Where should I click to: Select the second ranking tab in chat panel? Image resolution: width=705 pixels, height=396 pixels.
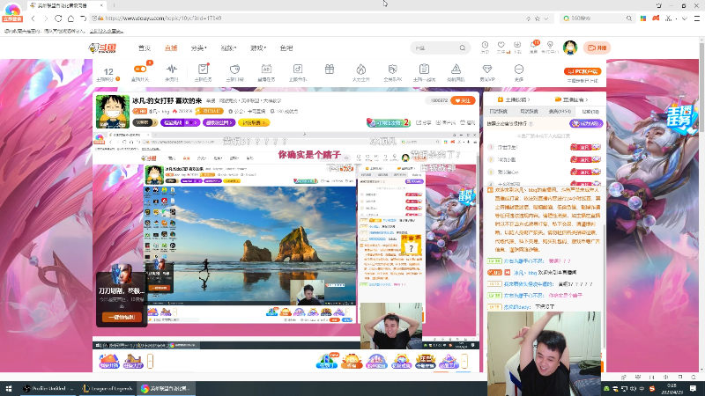point(529,112)
